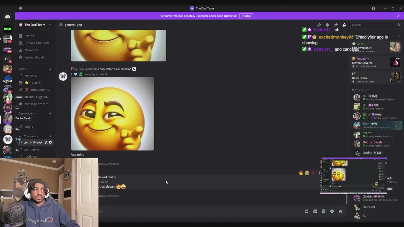Open Browse Channels
This screenshot has height=227, width=404.
pos(35,43)
